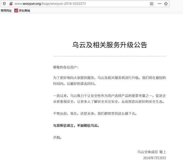The height and width of the screenshot is (163, 183).
Task: Click the greeting text 尊敬的各位用户
Action: [66, 67]
